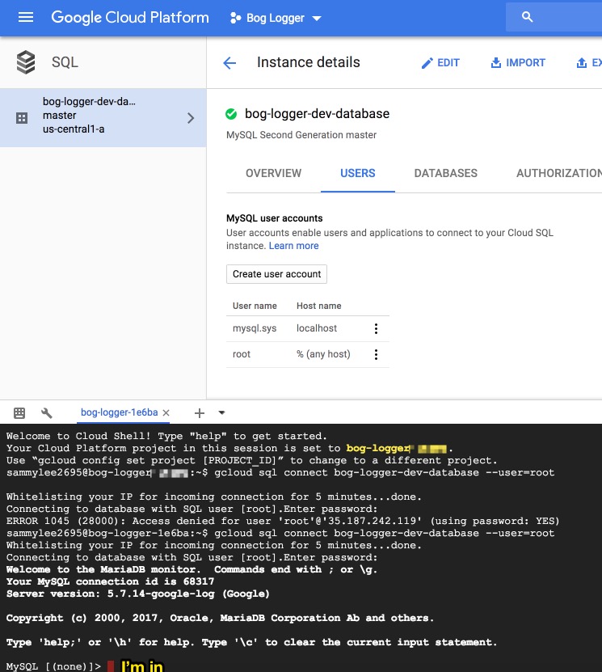Viewport: 602px width, 672px height.
Task: Click the Google Cloud Platform logo text
Action: coord(130,18)
